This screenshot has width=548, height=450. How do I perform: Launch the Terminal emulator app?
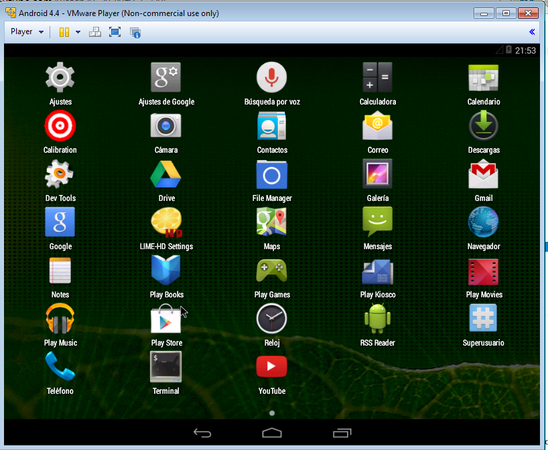tap(166, 367)
